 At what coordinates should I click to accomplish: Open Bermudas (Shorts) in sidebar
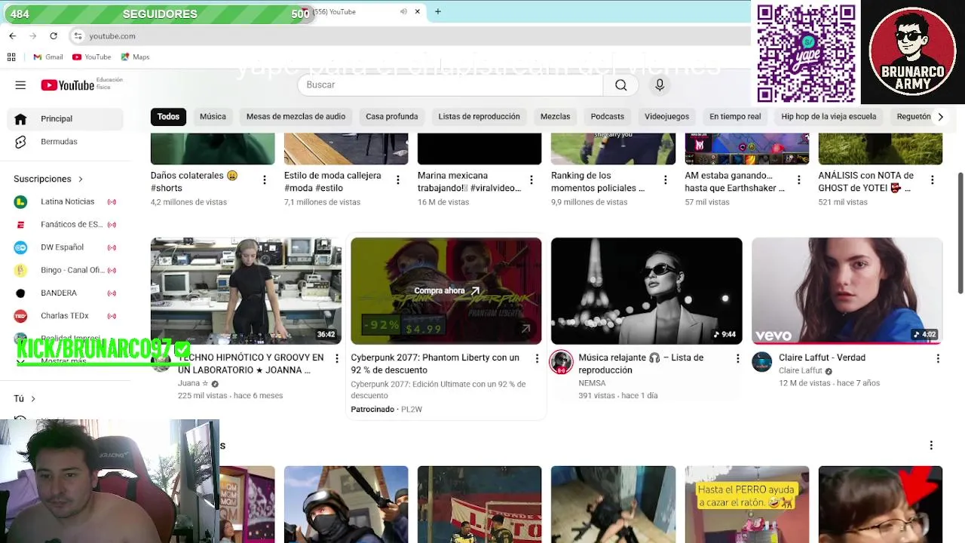(66, 142)
